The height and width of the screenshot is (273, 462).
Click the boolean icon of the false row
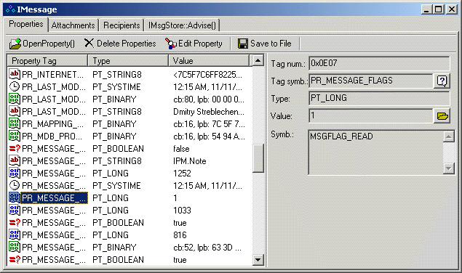(15, 149)
